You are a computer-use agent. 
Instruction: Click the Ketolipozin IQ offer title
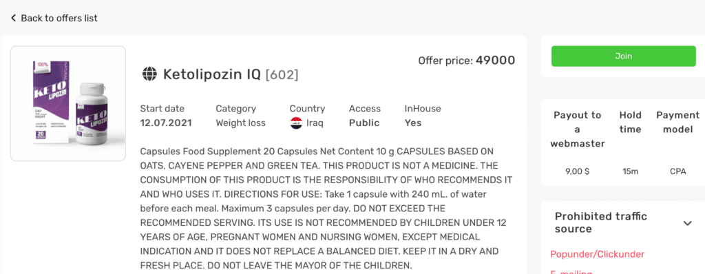(x=212, y=74)
